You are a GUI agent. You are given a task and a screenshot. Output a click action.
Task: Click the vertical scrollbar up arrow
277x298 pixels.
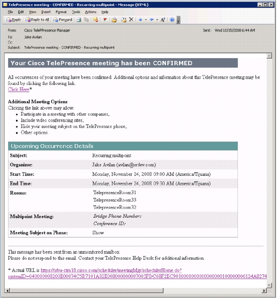(269, 56)
